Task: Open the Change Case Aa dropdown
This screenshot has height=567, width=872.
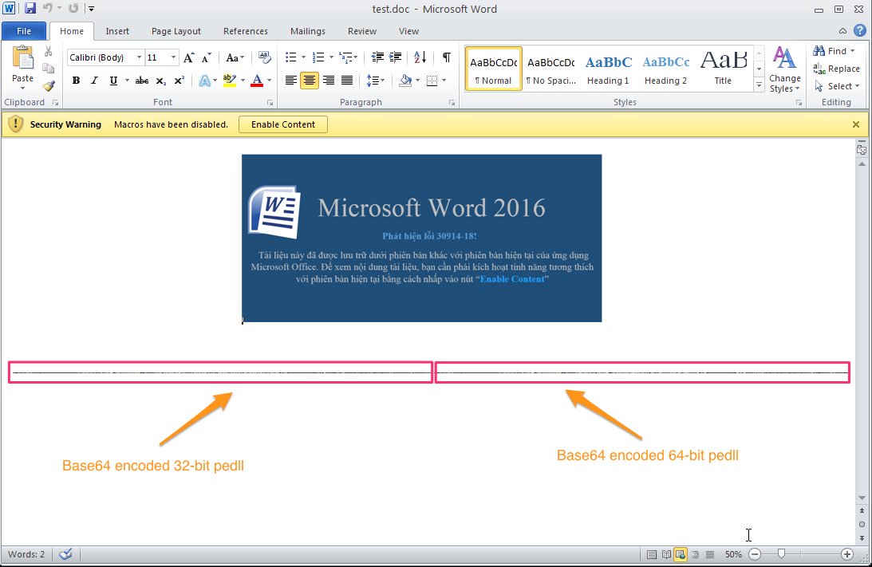Action: [235, 57]
